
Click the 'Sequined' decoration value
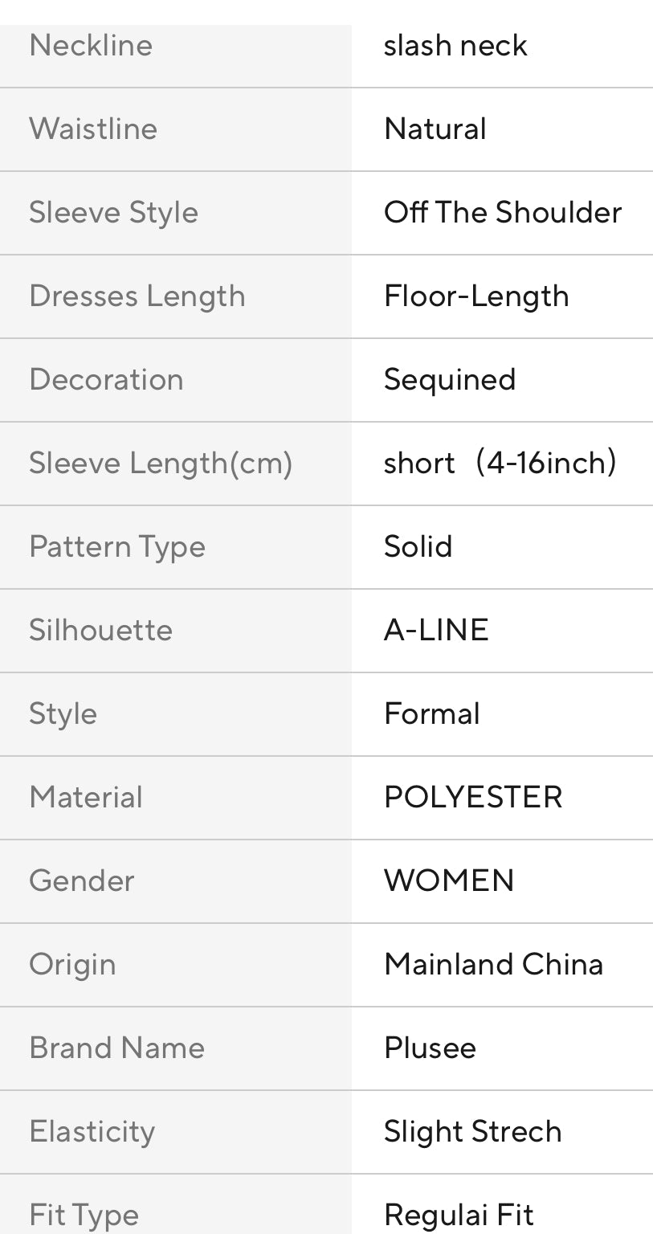click(450, 380)
